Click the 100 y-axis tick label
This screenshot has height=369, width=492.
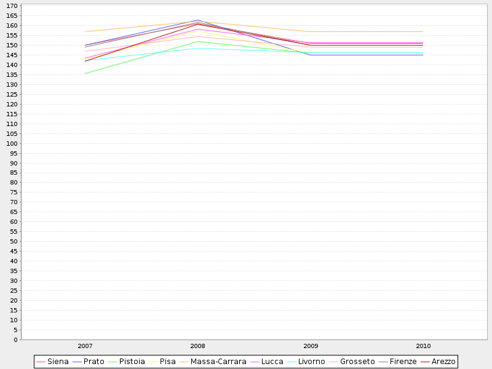[x=12, y=143]
